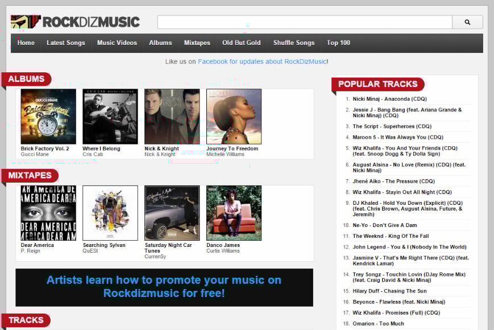494x330 pixels.
Task: Open John Legend - You & I track
Action: 409,247
